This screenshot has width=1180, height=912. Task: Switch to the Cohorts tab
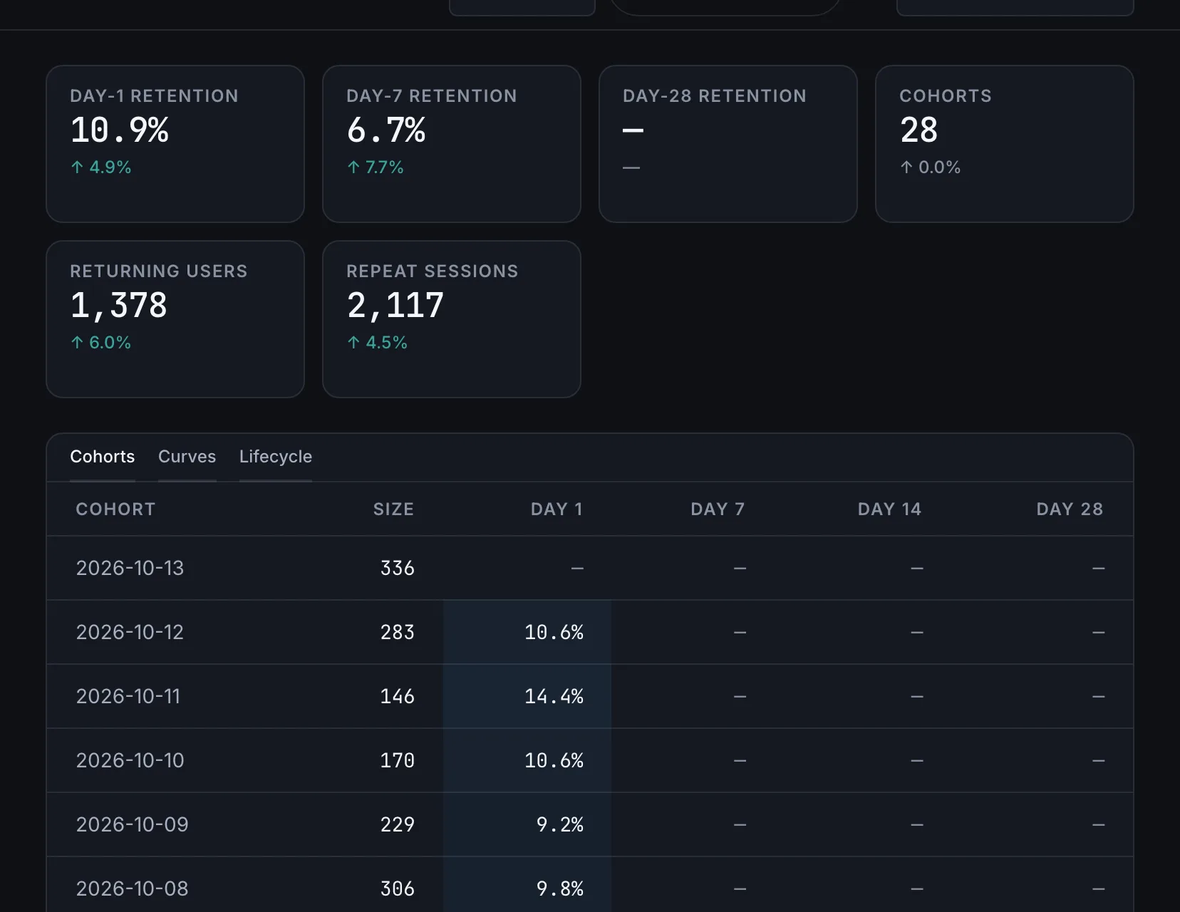coord(102,457)
